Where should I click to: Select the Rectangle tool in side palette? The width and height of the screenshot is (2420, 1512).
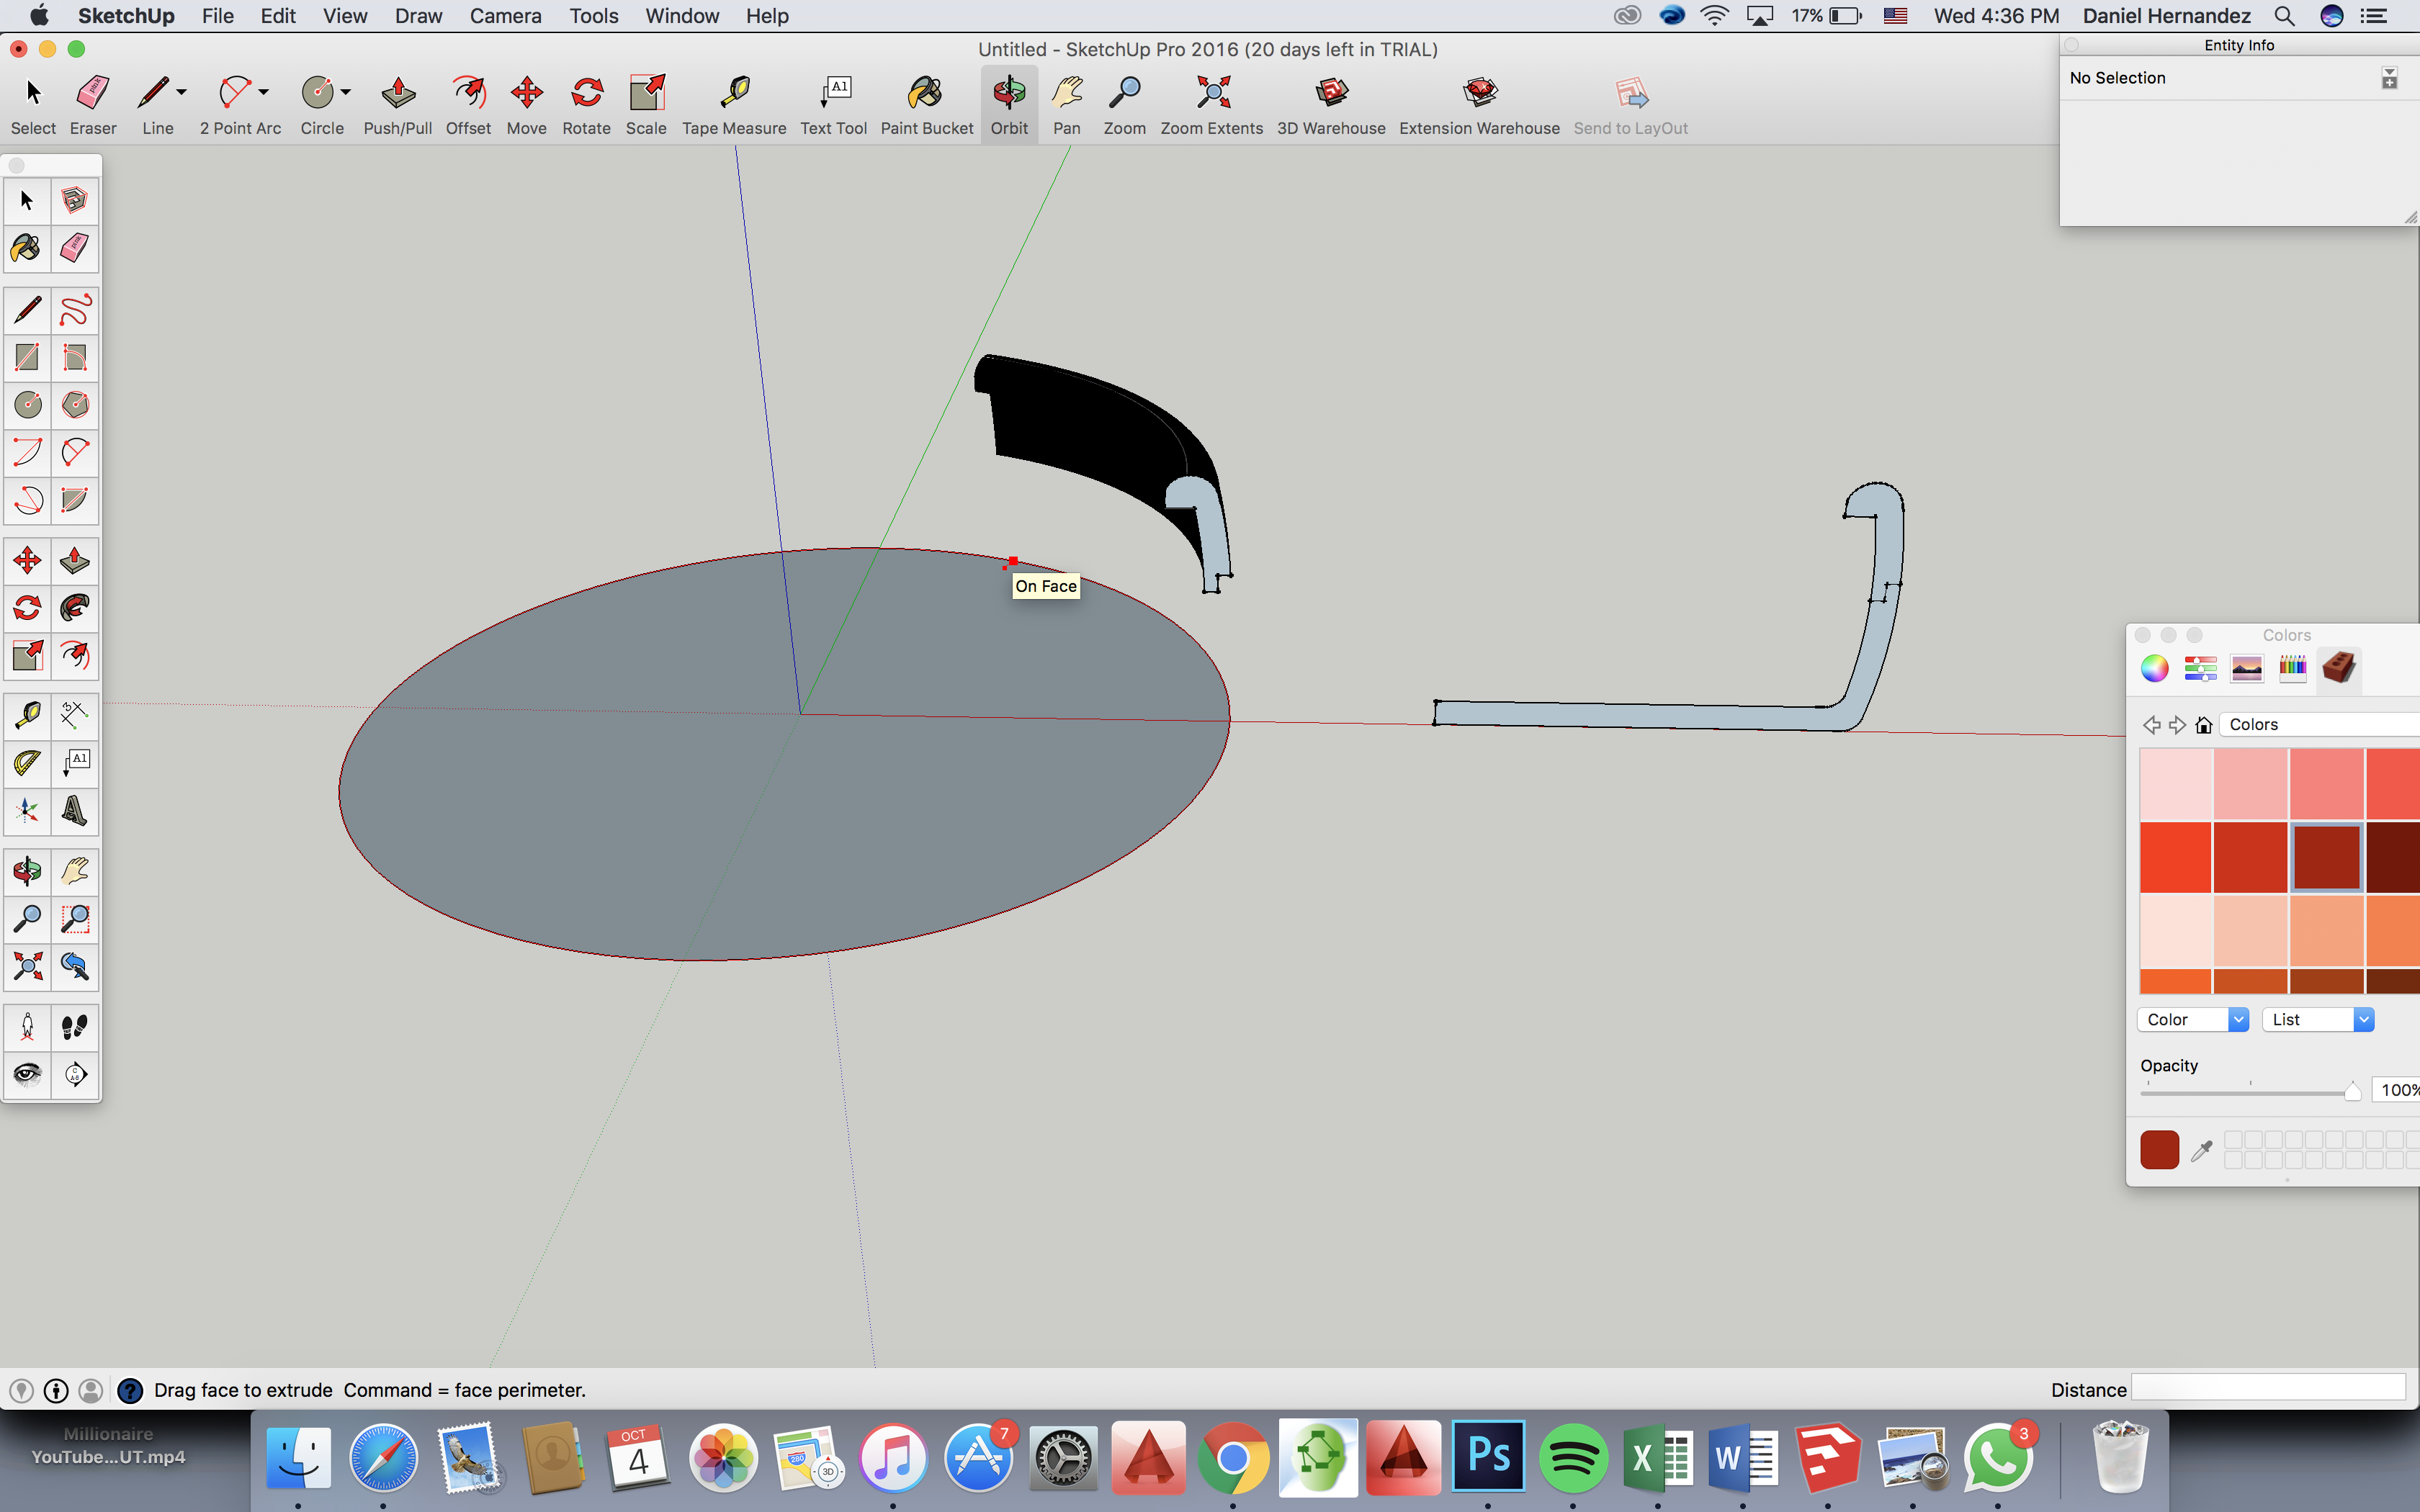[27, 358]
